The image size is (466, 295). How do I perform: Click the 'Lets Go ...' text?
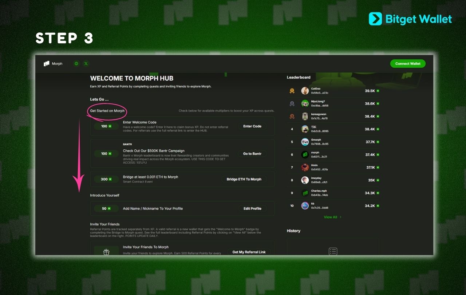[99, 99]
